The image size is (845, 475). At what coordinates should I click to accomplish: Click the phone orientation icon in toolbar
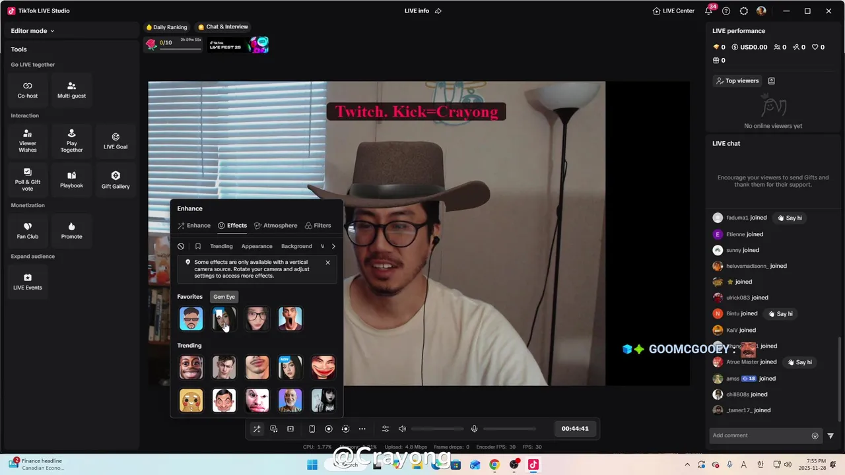[x=312, y=429]
